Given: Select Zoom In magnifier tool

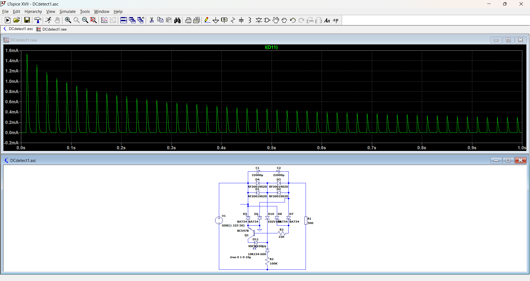Looking at the screenshot, I should click(x=68, y=20).
